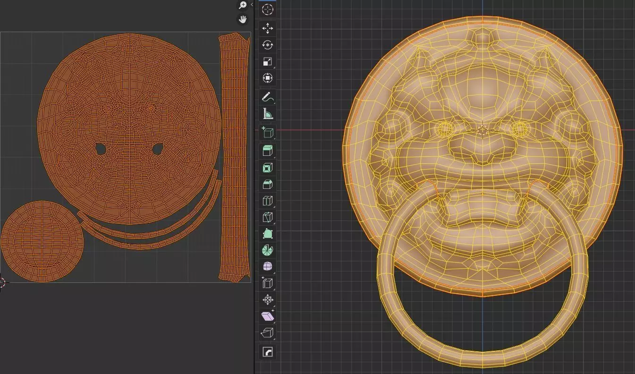
Task: Click the zoom magnifier in the UV editor
Action: coord(243,5)
